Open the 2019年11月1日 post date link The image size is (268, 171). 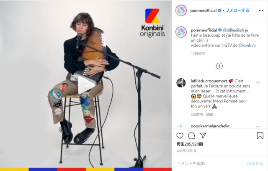(186, 151)
